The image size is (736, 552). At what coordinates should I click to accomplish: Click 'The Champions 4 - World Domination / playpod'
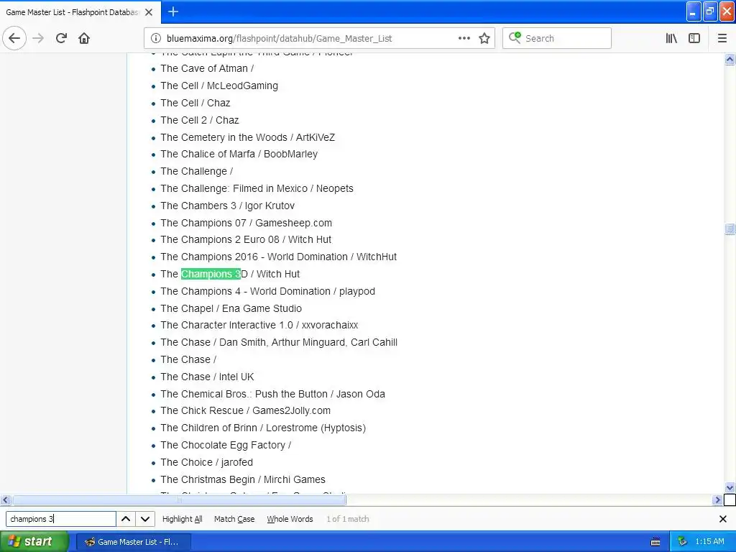click(x=267, y=292)
